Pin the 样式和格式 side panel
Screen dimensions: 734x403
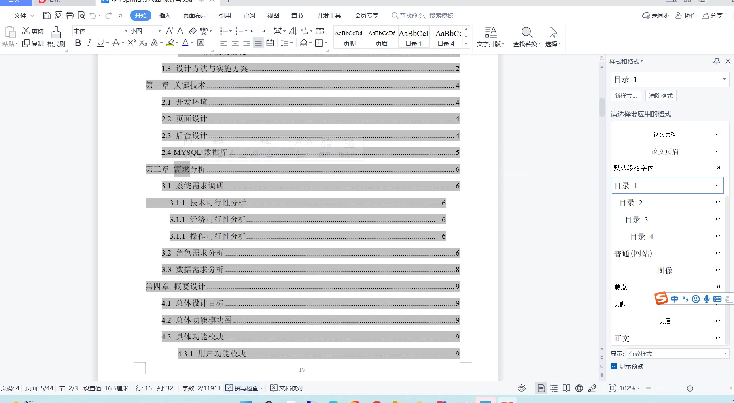pos(717,61)
